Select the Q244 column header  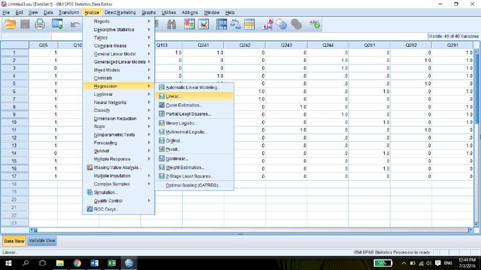point(328,45)
